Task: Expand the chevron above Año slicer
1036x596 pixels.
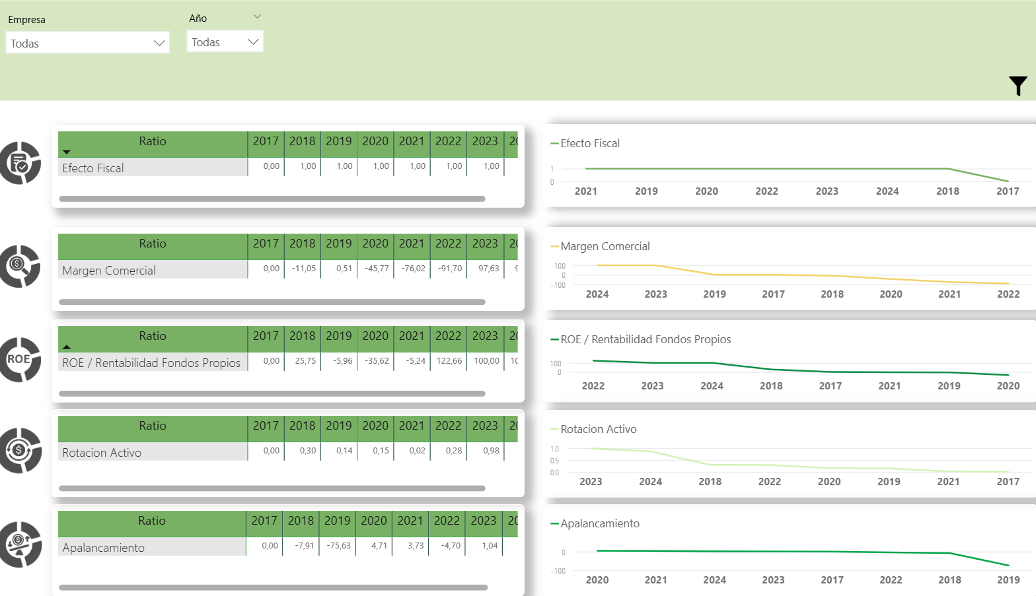Action: pyautogui.click(x=258, y=17)
